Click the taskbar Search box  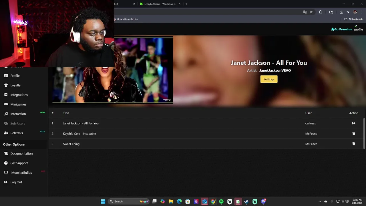(x=129, y=201)
